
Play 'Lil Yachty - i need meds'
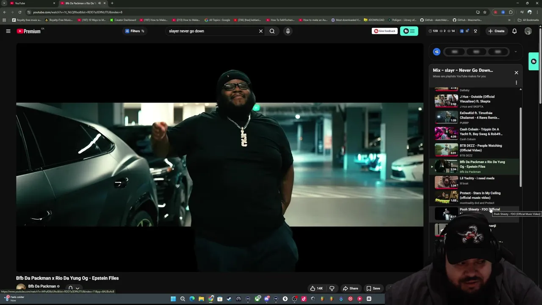[474, 182]
